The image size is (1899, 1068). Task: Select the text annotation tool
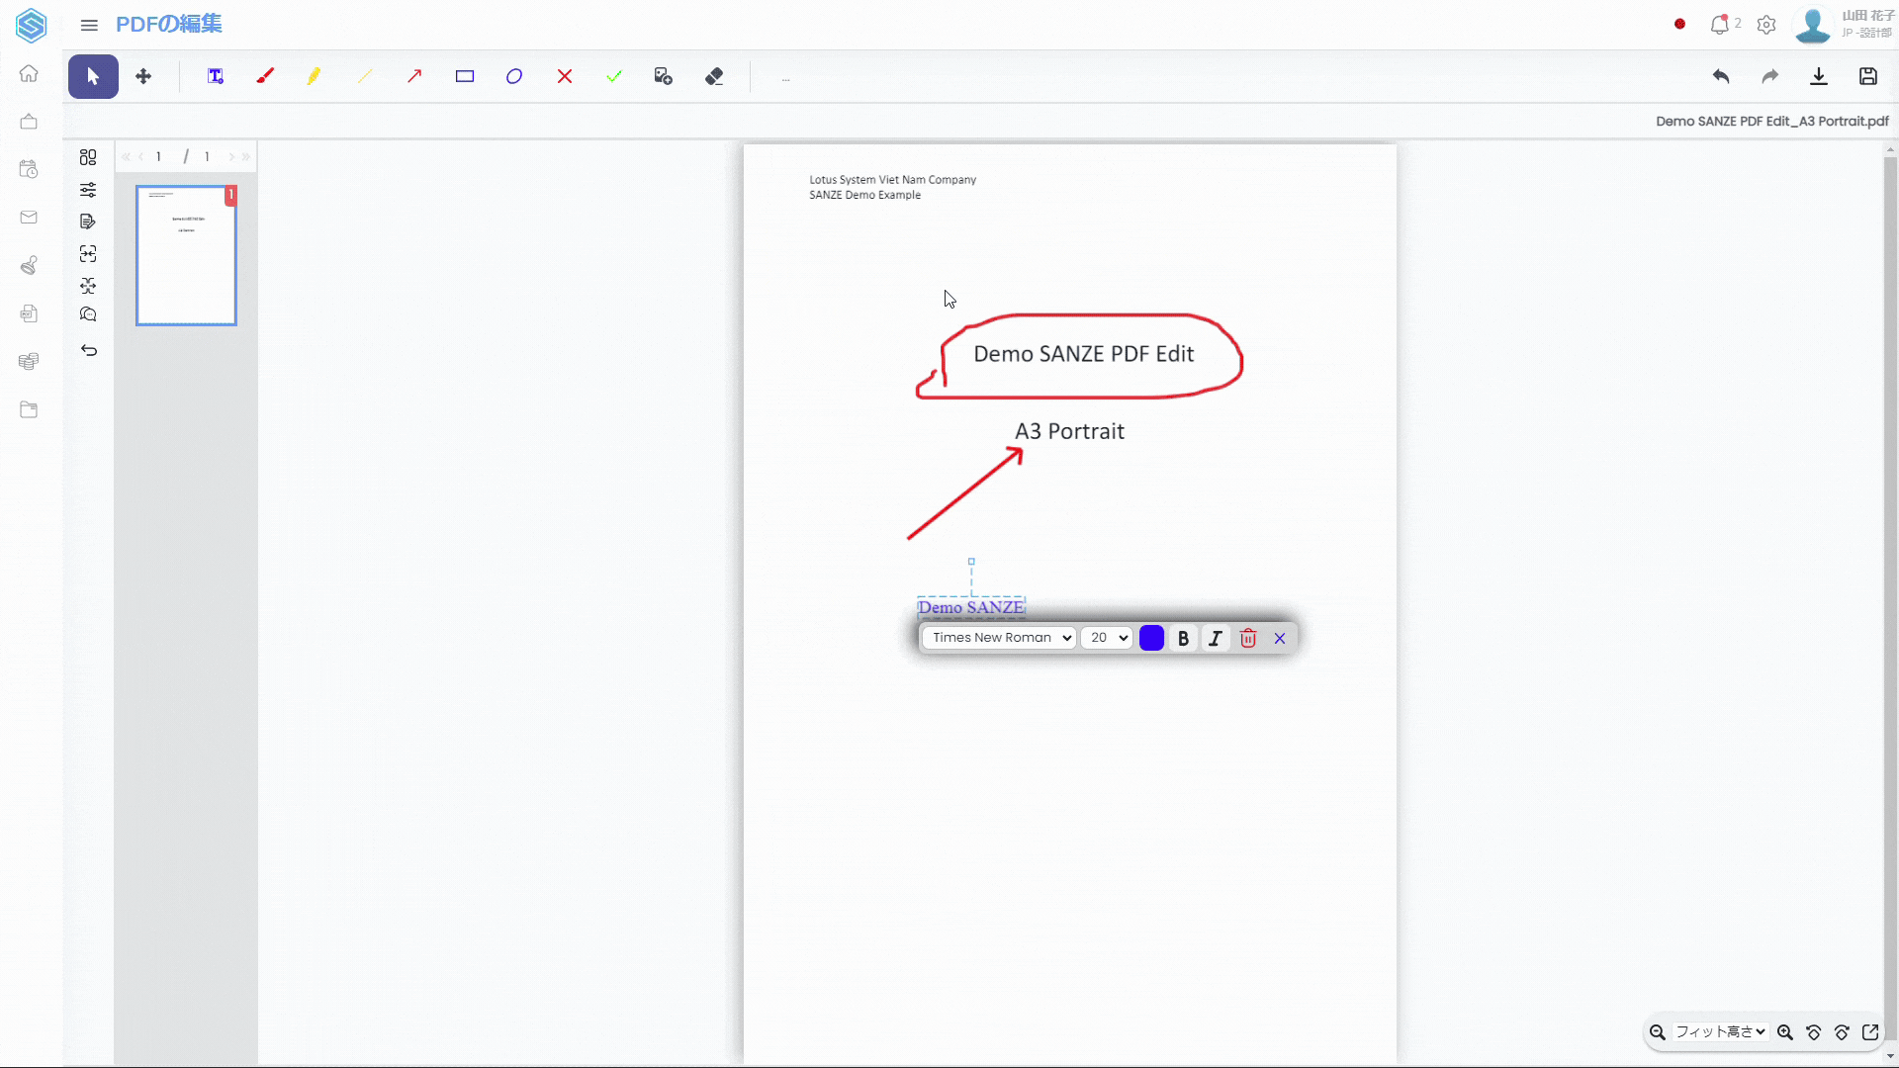tap(216, 76)
